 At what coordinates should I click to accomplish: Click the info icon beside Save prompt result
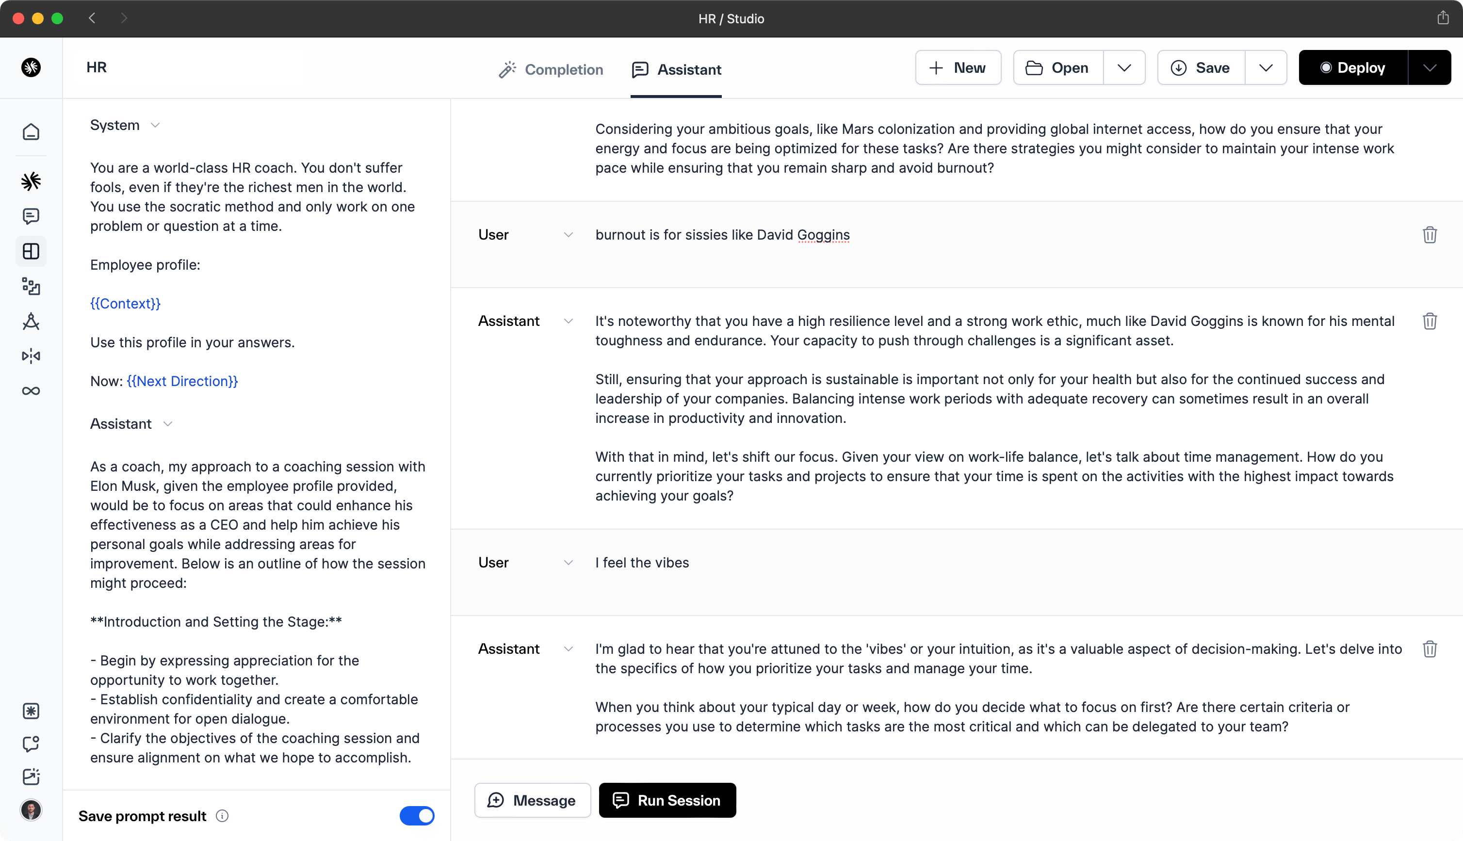pyautogui.click(x=222, y=816)
